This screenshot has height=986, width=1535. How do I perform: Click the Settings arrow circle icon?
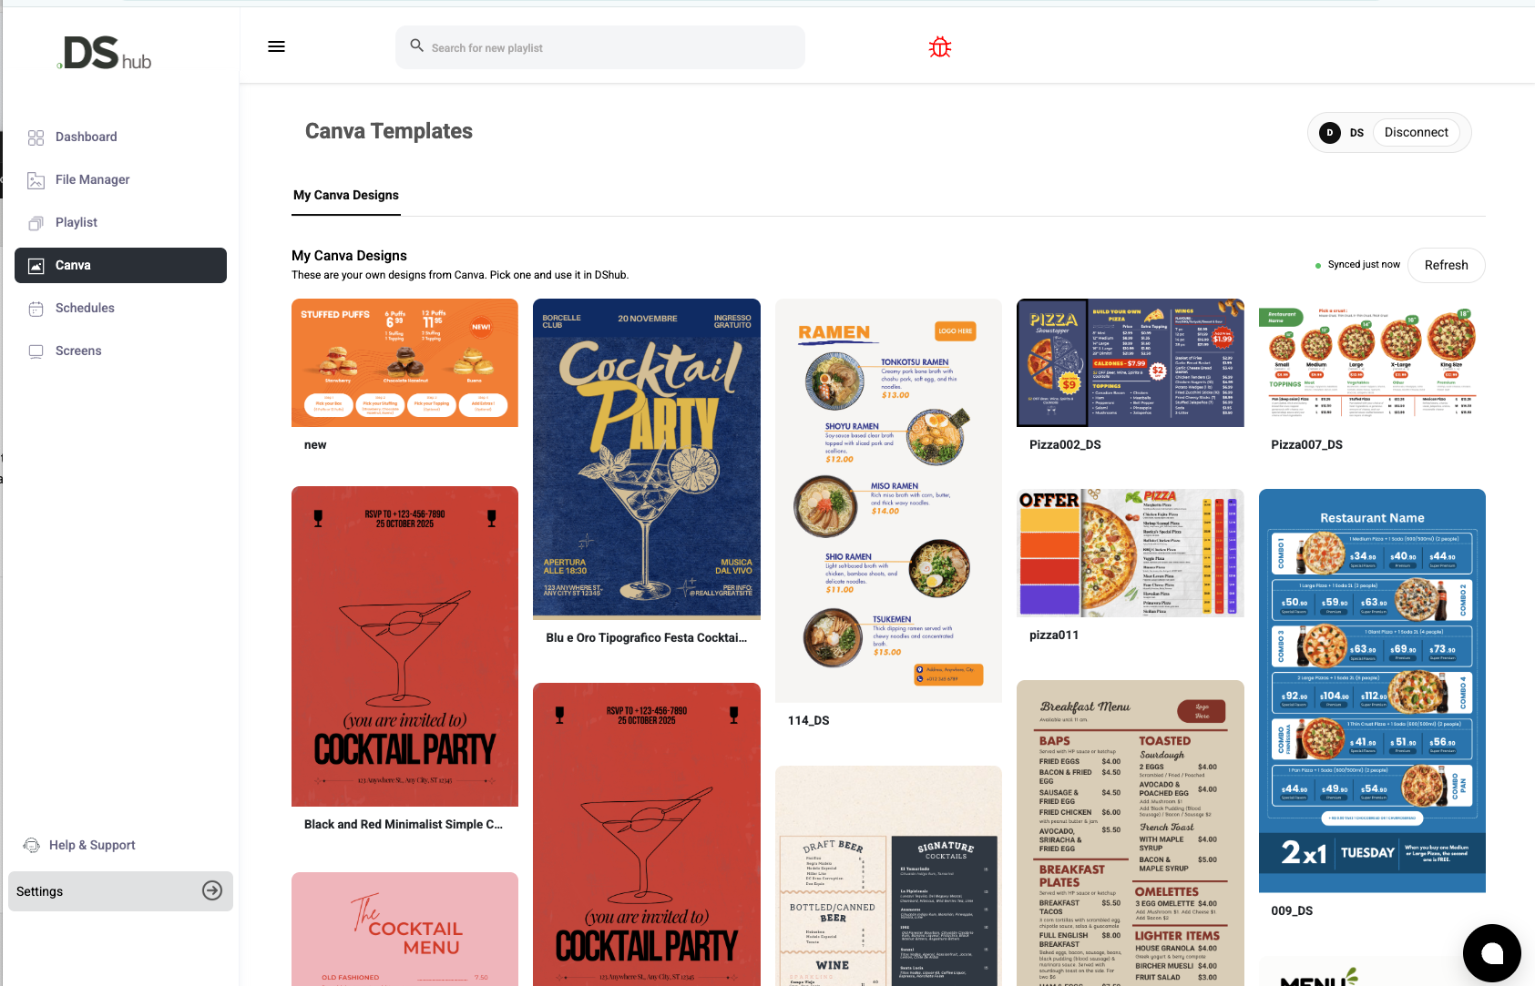point(212,890)
